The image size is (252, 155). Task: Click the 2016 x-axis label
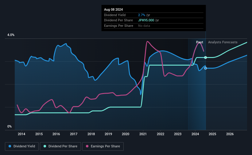(56, 134)
